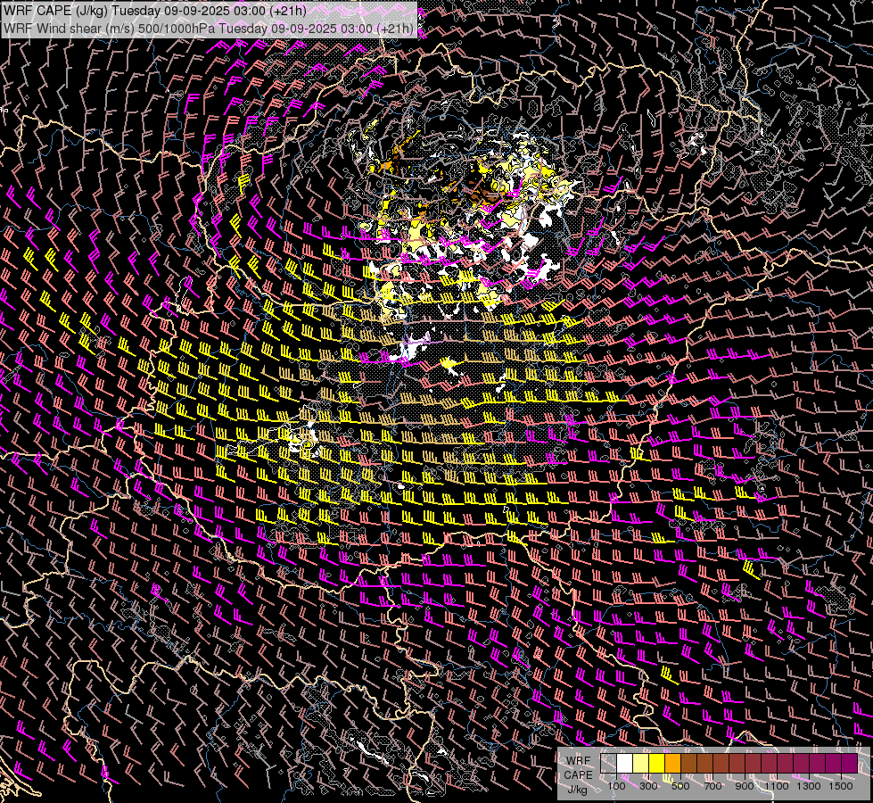Click the 1100 legend value label
Image resolution: width=873 pixels, height=803 pixels.
(x=777, y=786)
